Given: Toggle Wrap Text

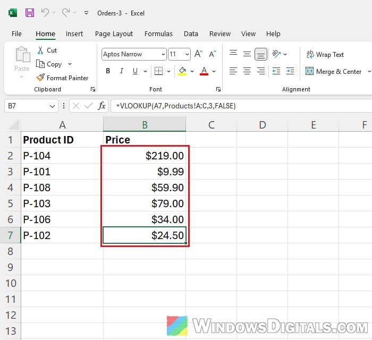Looking at the screenshot, I should [325, 55].
